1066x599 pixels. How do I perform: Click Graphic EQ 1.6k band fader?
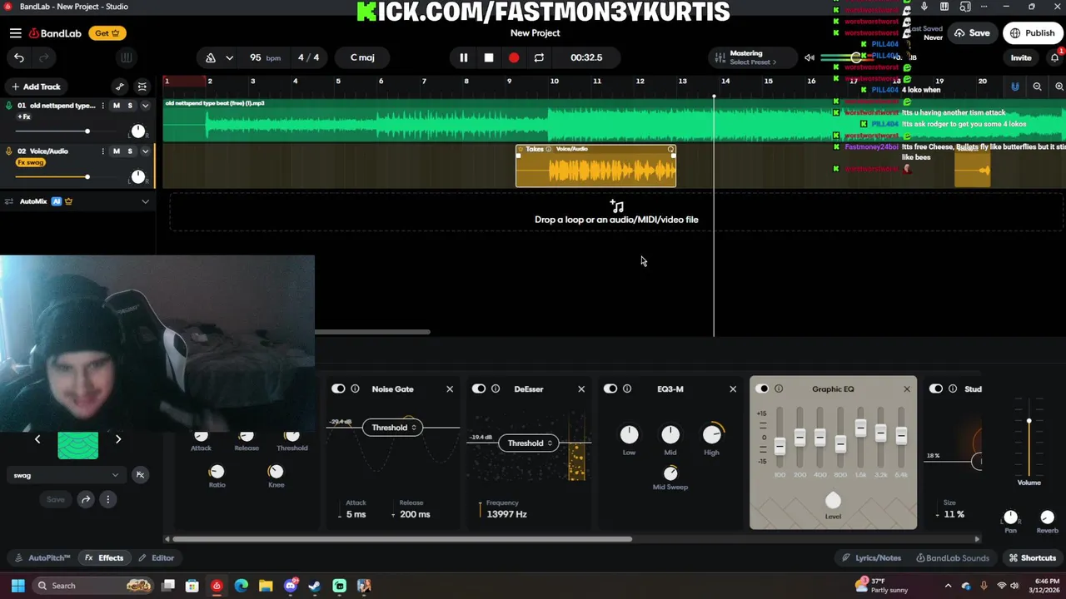pos(860,429)
